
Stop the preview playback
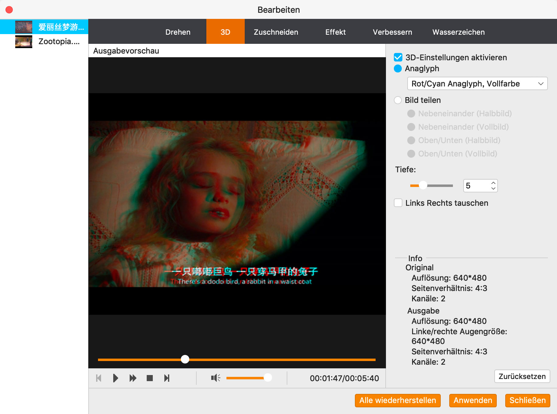150,378
